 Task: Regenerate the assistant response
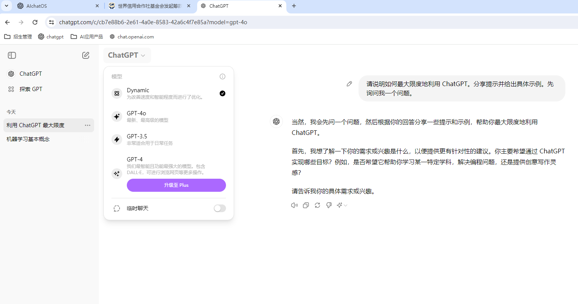coord(317,205)
